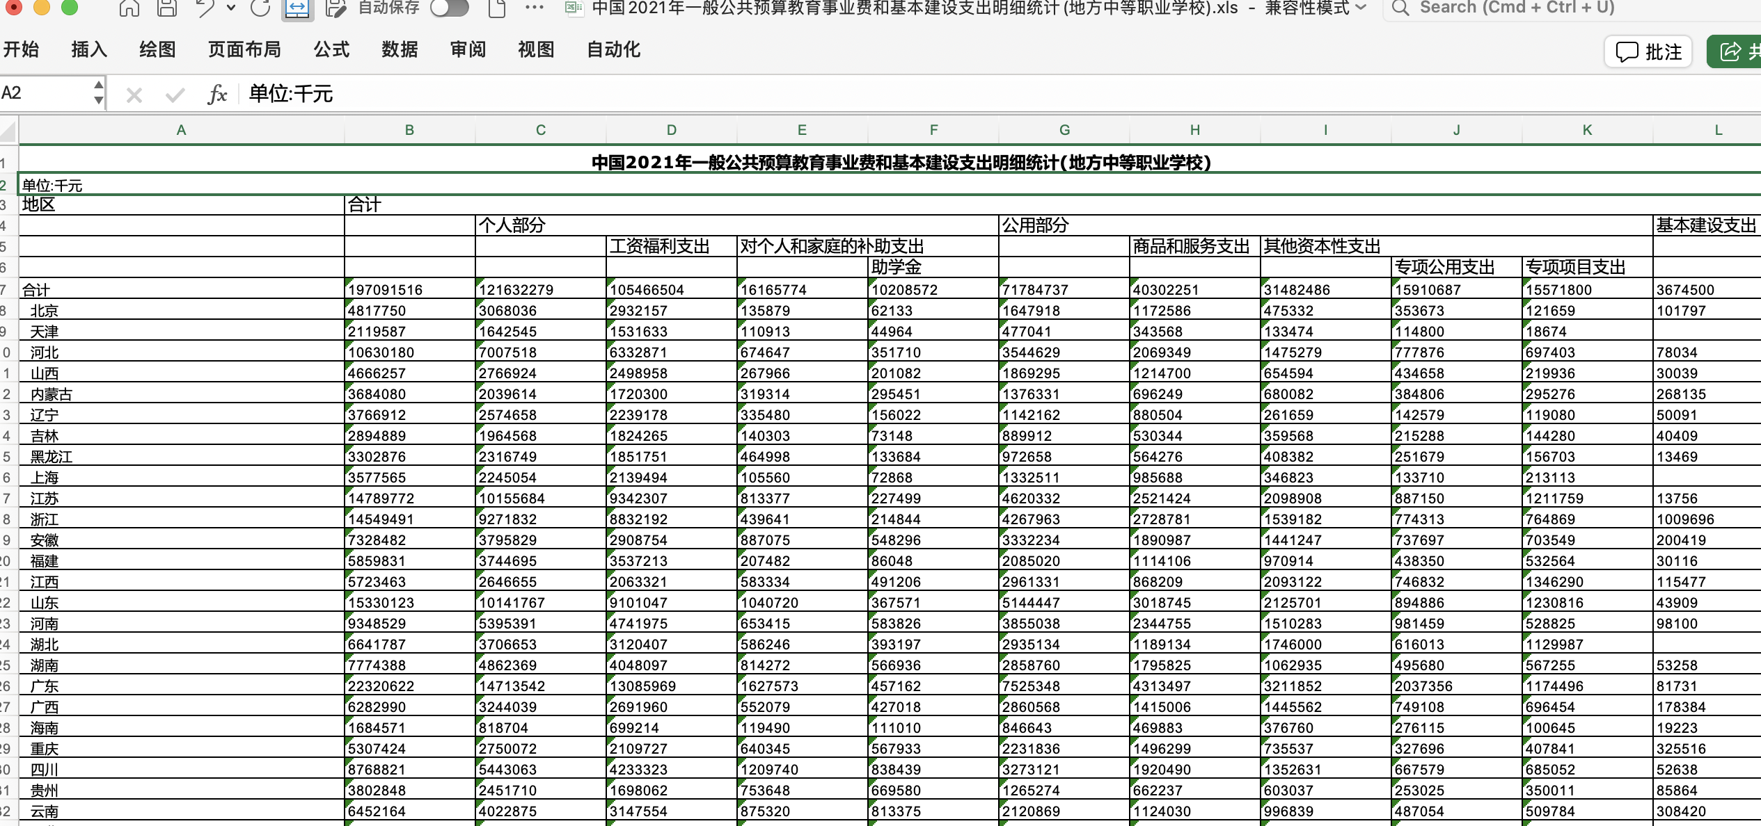Click the Save floppy disk icon
Viewport: 1761px width, 826px height.
coord(166,8)
